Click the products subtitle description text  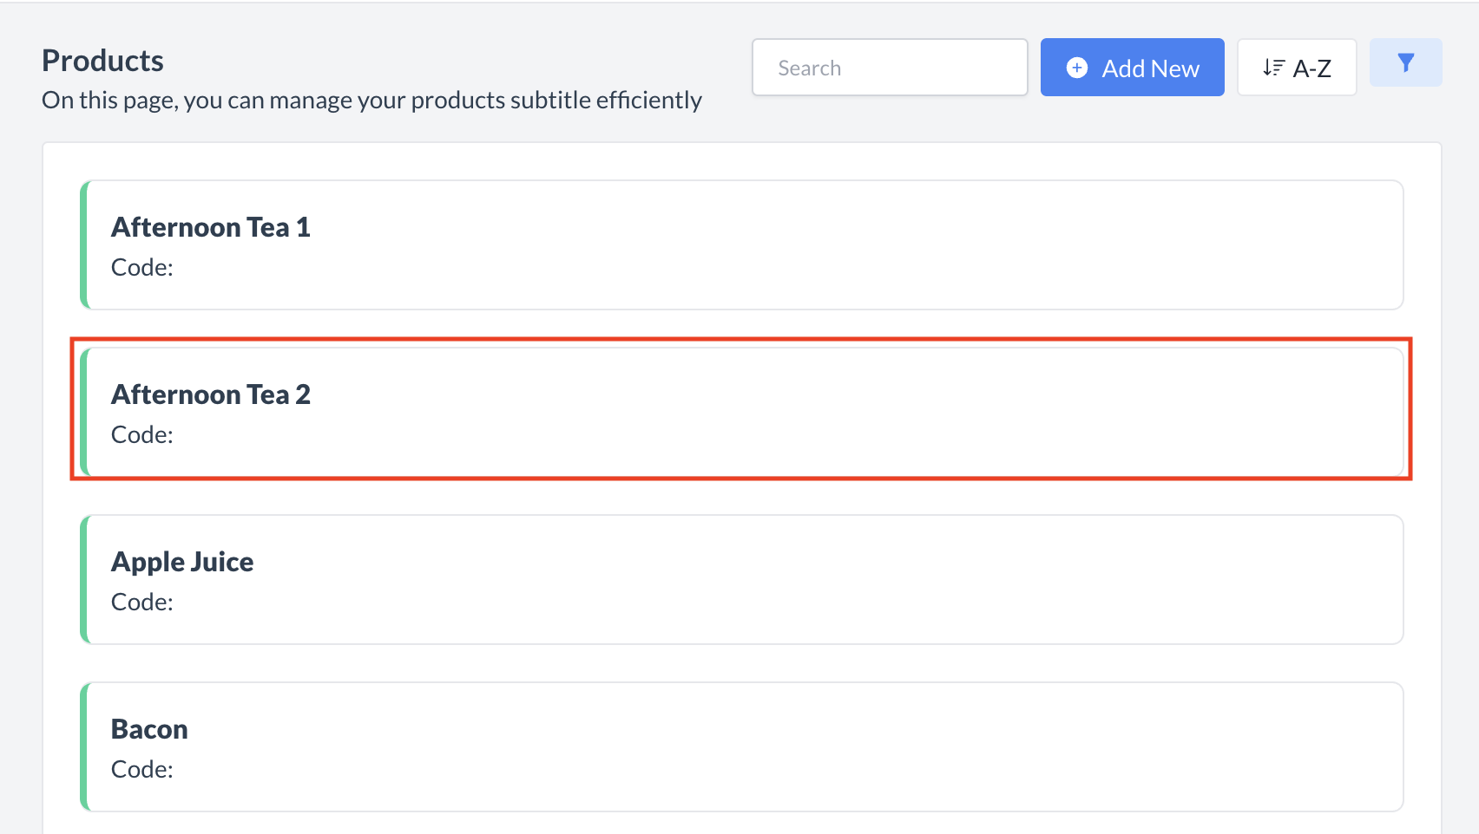click(371, 100)
